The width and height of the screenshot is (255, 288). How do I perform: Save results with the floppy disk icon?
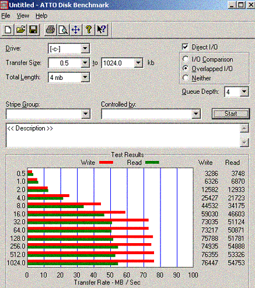pos(33,30)
